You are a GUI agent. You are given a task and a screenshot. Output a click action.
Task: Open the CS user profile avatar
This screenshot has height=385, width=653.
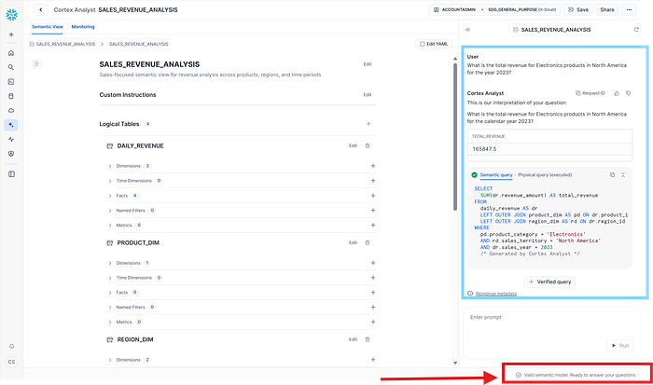(x=11, y=362)
